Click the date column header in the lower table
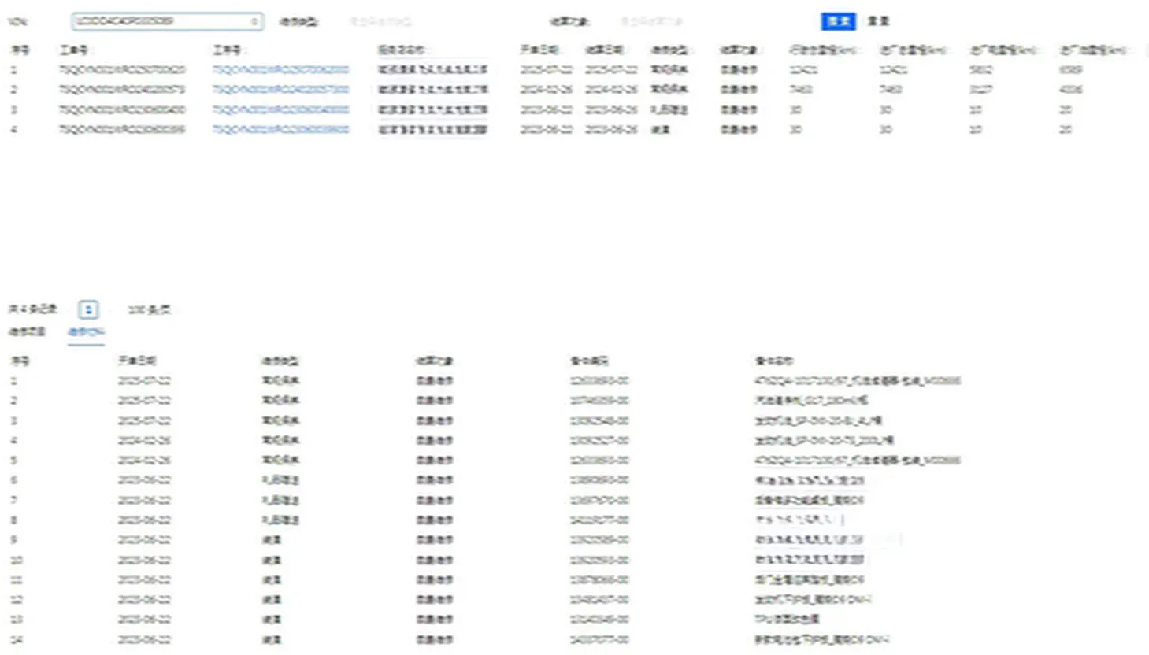The height and width of the screenshot is (655, 1149). 137,361
